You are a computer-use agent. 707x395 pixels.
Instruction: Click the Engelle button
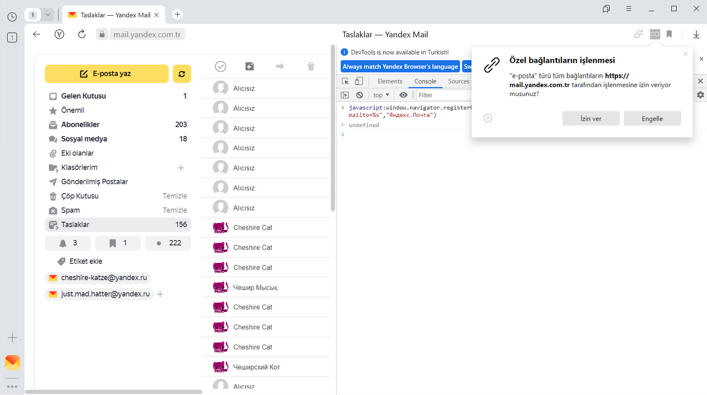click(x=652, y=119)
